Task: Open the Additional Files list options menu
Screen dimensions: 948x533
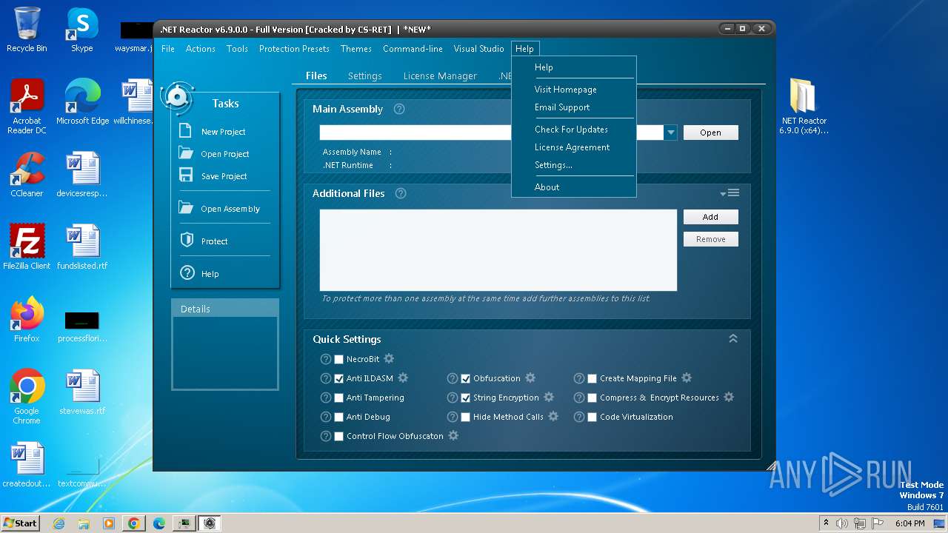Action: (x=730, y=193)
